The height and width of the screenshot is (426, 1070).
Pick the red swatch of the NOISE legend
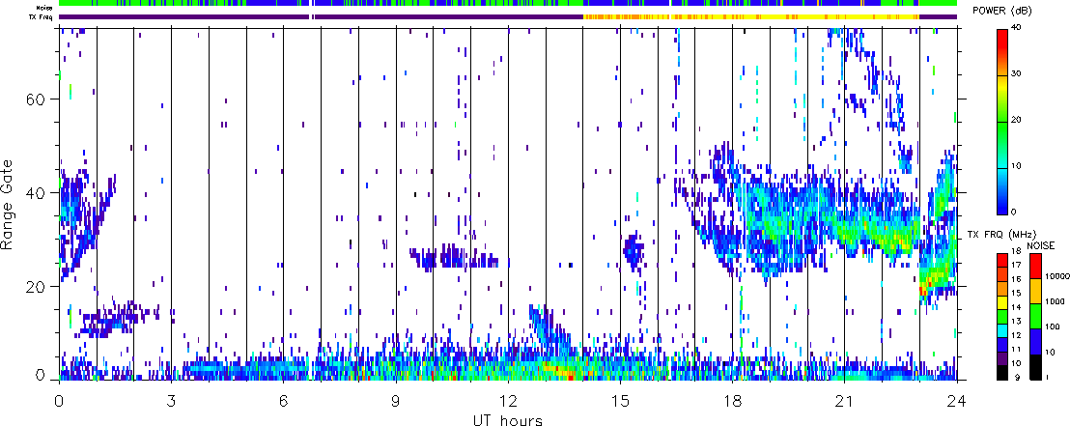coord(1035,266)
